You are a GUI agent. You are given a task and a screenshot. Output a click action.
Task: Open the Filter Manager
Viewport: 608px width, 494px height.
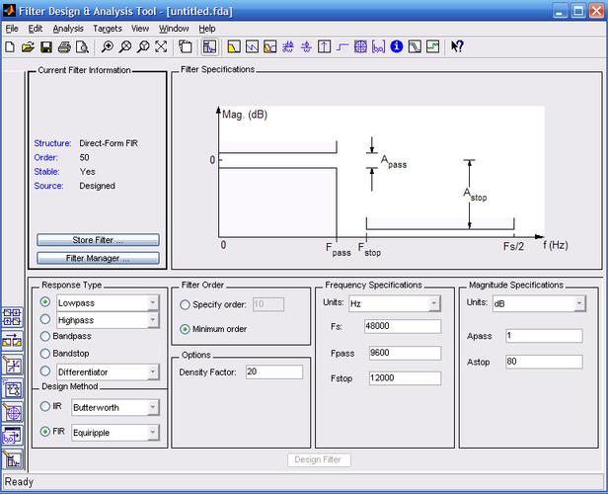click(98, 258)
